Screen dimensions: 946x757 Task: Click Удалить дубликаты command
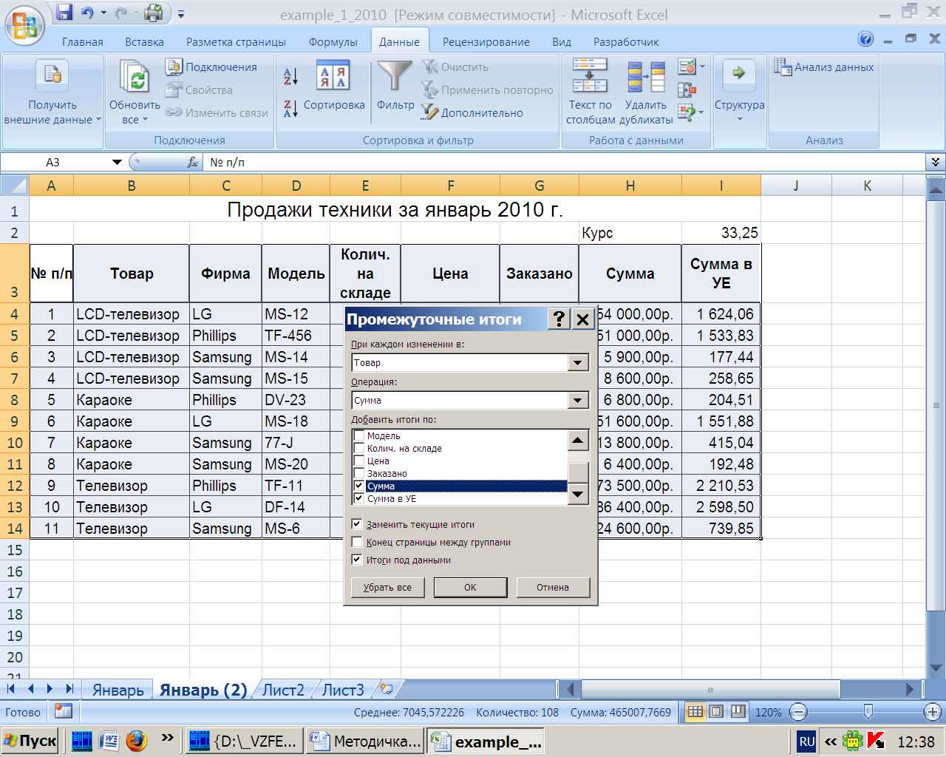pyautogui.click(x=646, y=92)
